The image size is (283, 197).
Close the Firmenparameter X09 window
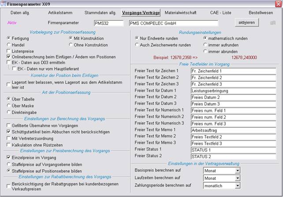278,4
